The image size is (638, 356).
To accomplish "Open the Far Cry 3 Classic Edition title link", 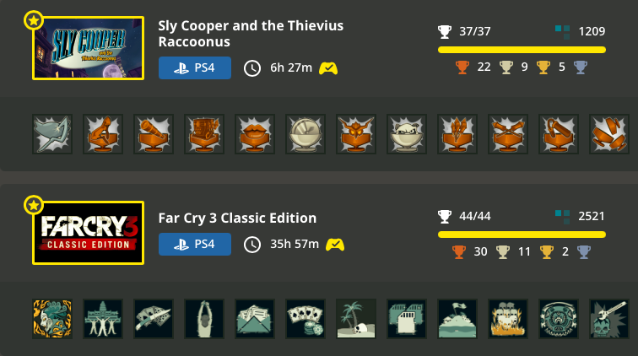I will pos(237,218).
